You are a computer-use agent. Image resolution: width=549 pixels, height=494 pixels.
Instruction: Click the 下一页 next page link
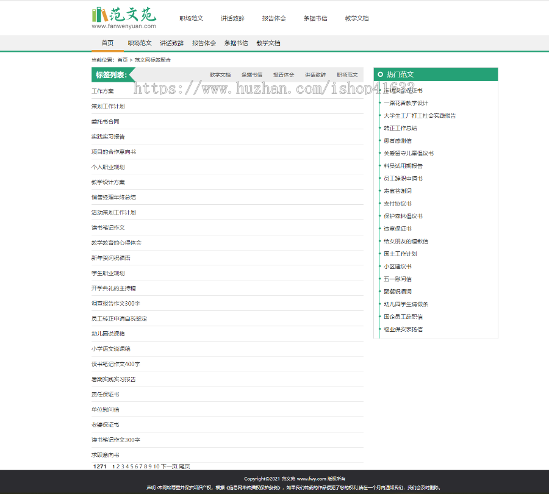coord(169,467)
